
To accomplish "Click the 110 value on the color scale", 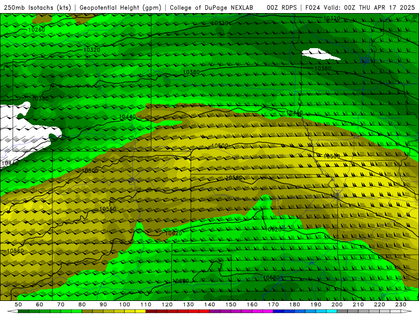I will (146, 305).
